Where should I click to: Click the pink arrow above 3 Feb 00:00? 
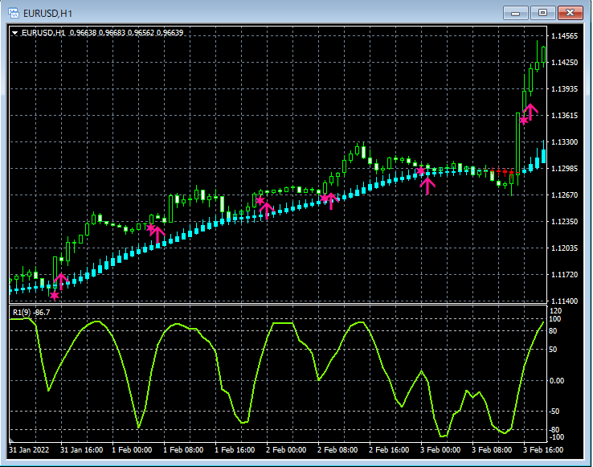pyautogui.click(x=427, y=185)
